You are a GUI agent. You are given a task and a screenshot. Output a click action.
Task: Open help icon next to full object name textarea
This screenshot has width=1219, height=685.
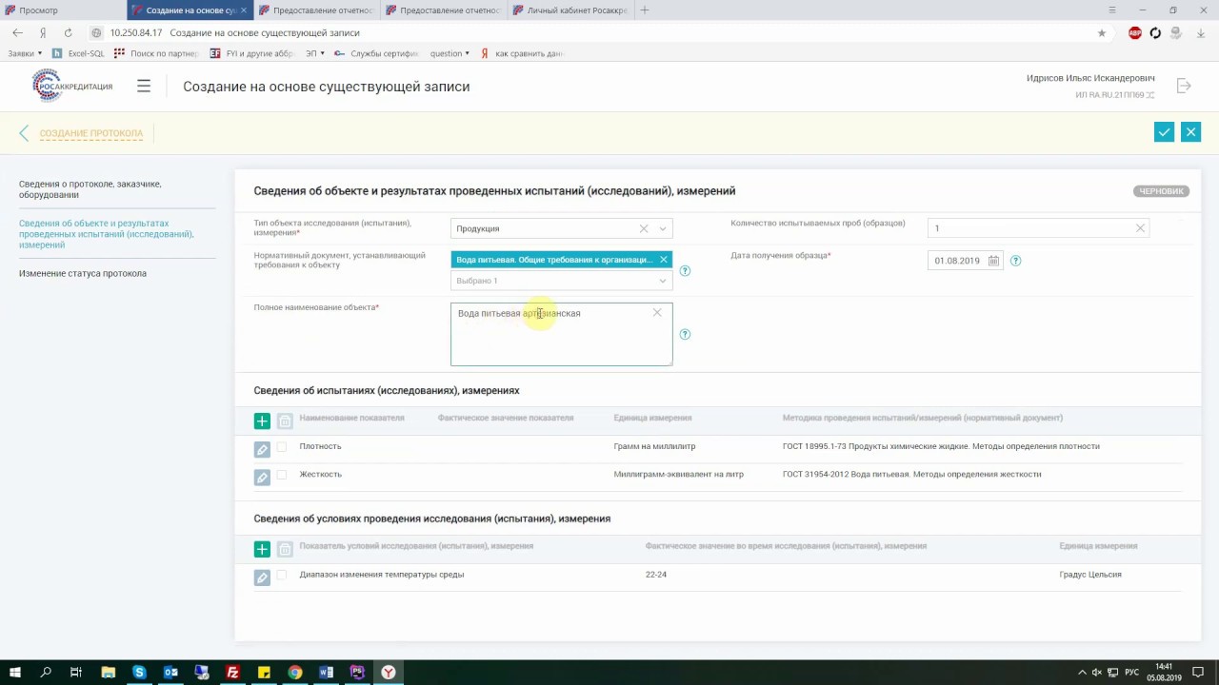click(x=685, y=334)
